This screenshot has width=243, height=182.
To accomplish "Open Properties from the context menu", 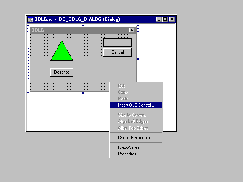I will click(x=127, y=154).
